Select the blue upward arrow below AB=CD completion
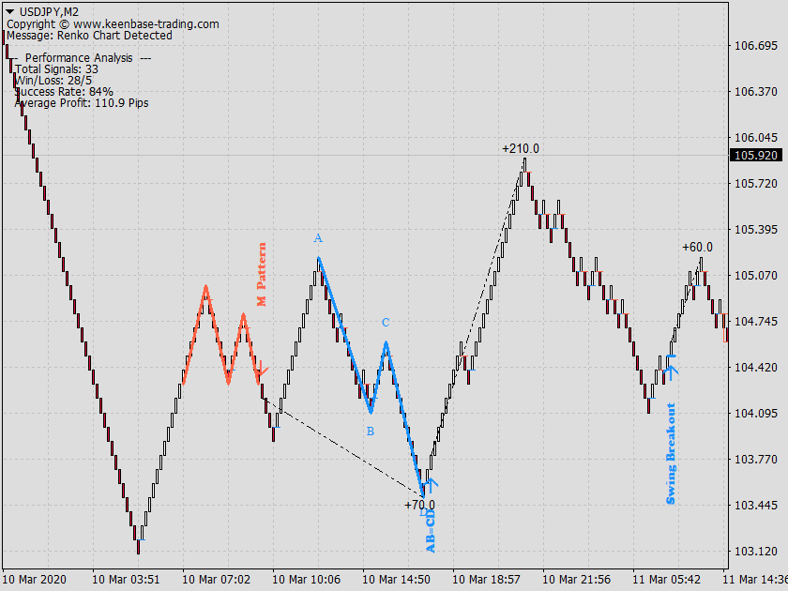 click(x=431, y=485)
